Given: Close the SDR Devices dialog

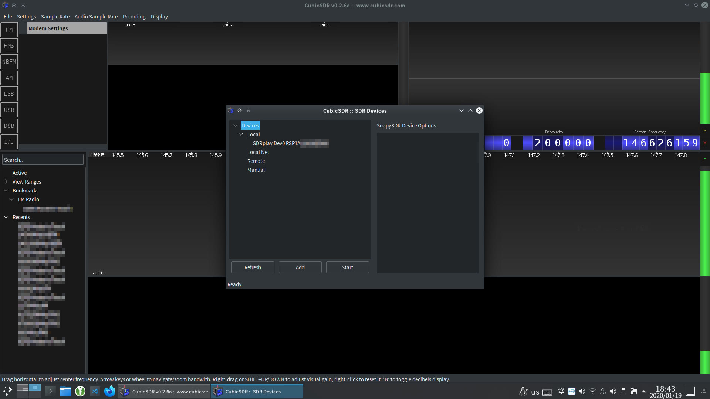Looking at the screenshot, I should [479, 110].
